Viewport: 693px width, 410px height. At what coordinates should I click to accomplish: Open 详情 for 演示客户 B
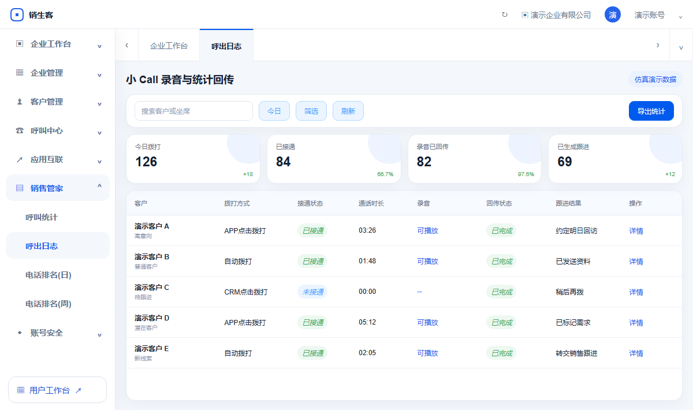coord(636,262)
